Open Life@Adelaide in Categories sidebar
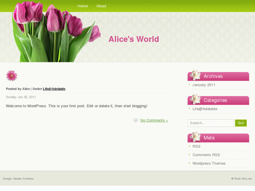 tap(205, 109)
